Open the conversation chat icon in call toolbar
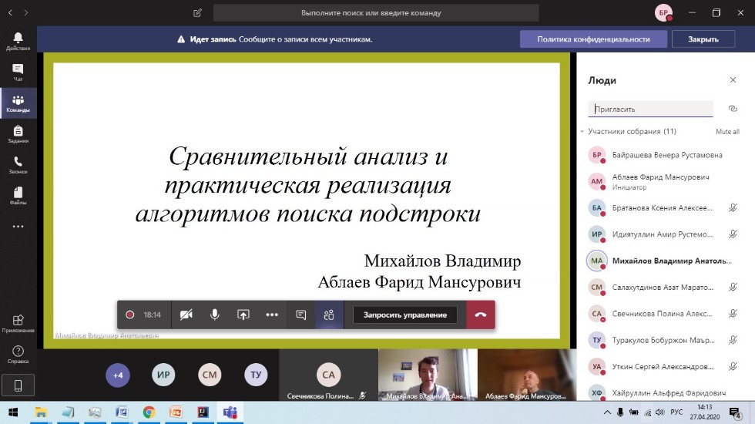Image resolution: width=755 pixels, height=424 pixels. 300,315
